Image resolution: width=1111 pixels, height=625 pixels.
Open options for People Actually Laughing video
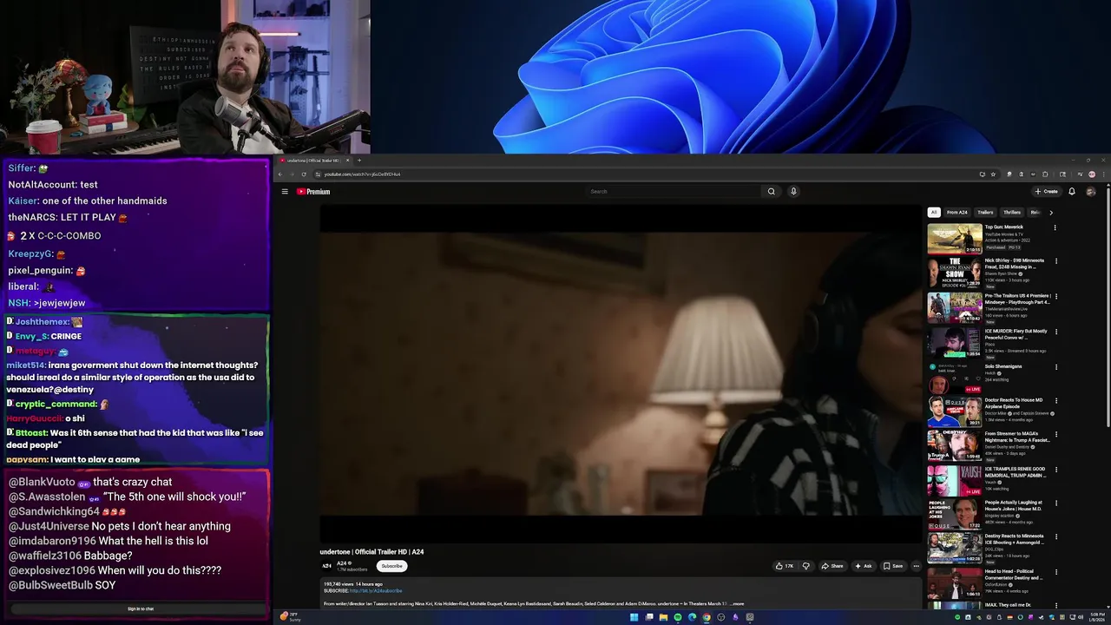point(1056,503)
